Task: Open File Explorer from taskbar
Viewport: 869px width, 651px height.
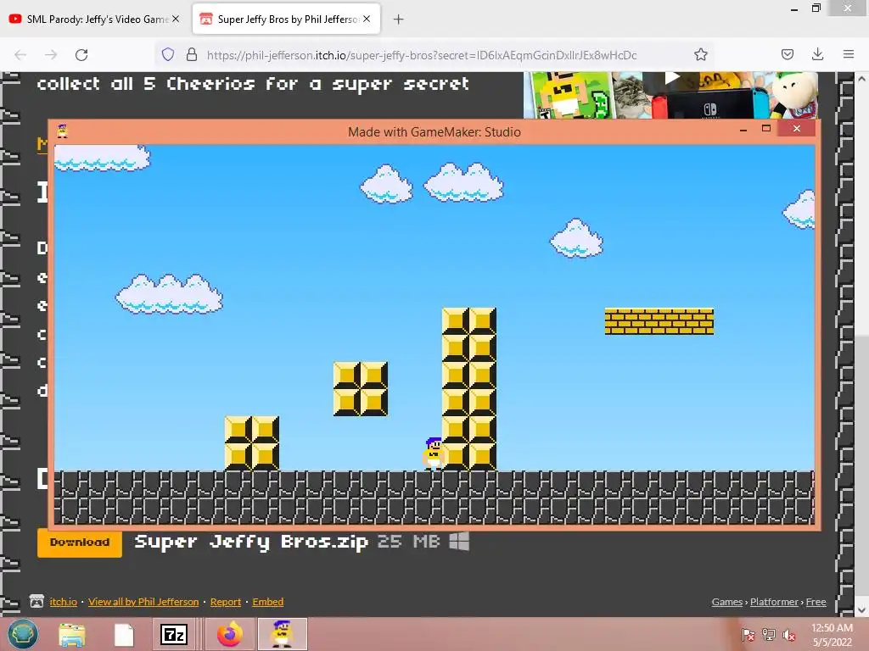Action: [x=72, y=634]
